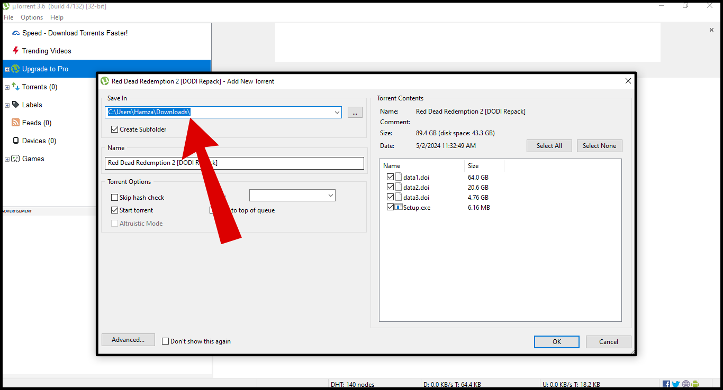
Task: Expand the Labels tree node
Action: point(7,105)
